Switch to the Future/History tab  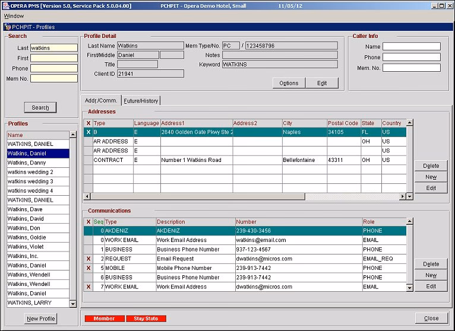(x=141, y=101)
